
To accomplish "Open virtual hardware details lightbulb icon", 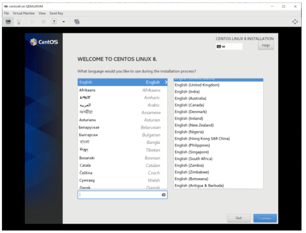I will tap(19, 22).
